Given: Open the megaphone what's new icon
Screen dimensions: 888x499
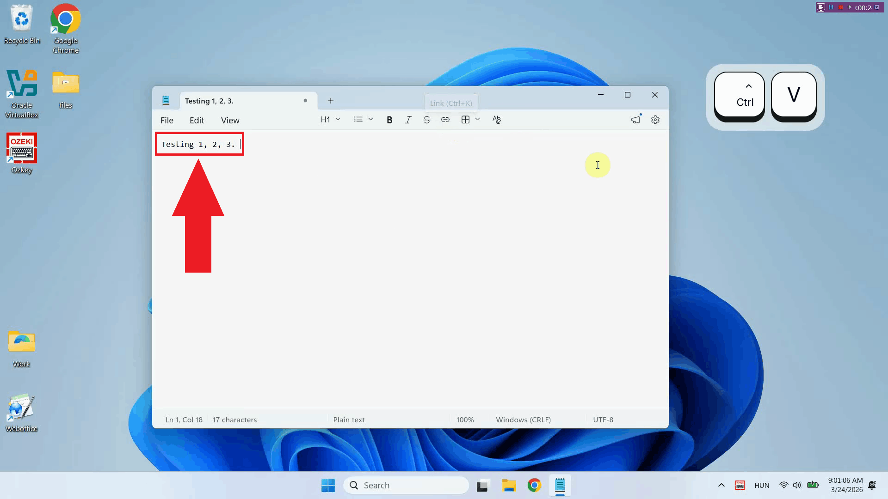Looking at the screenshot, I should (x=636, y=120).
